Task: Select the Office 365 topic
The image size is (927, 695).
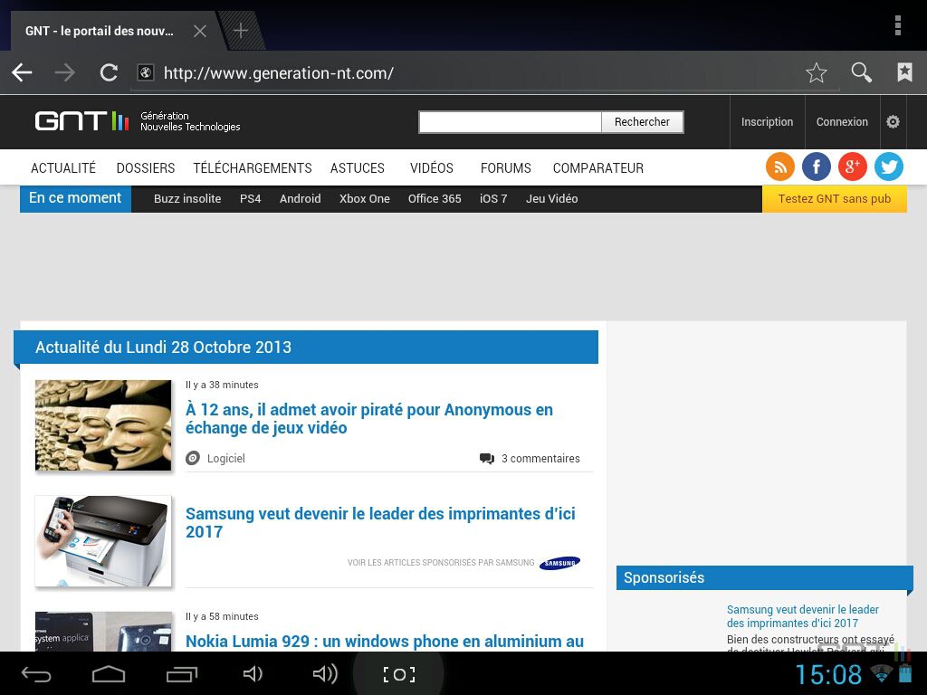Action: click(435, 198)
